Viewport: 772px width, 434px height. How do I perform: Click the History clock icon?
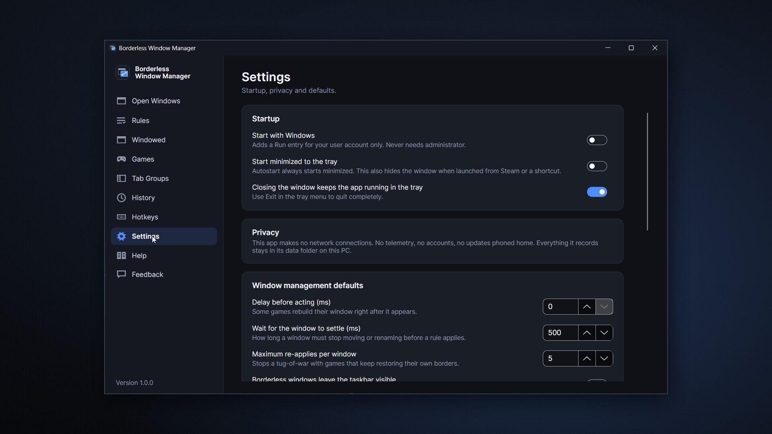pyautogui.click(x=121, y=198)
